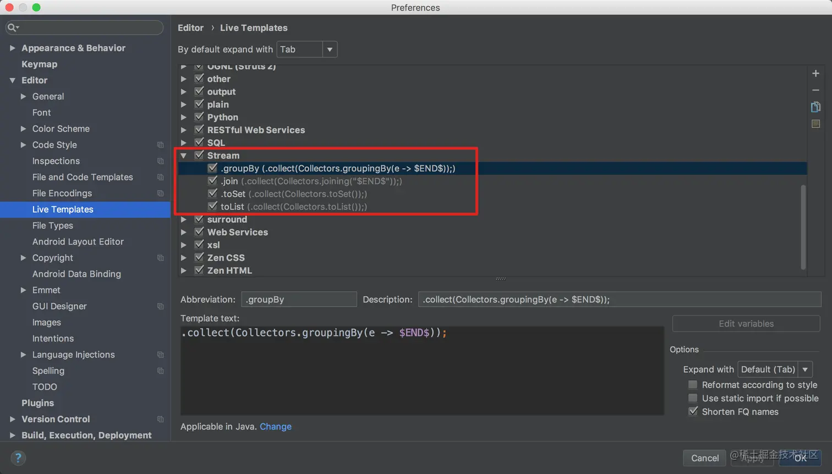Click project-level icon next to File Encodings

click(160, 194)
